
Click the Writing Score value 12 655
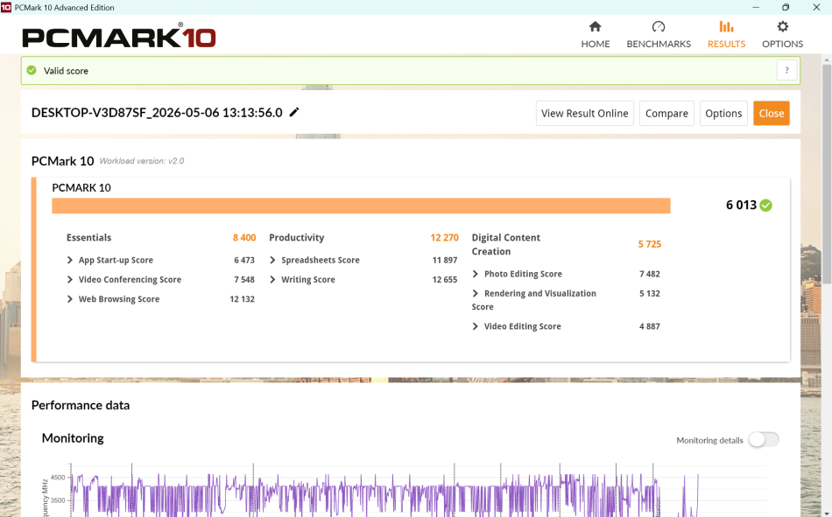pyautogui.click(x=445, y=279)
